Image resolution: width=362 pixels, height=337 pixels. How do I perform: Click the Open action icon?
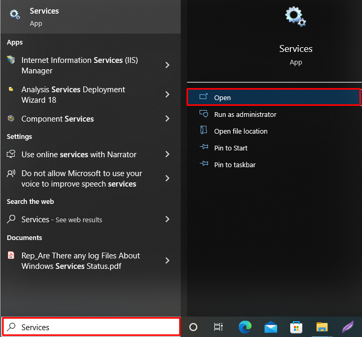pyautogui.click(x=203, y=96)
